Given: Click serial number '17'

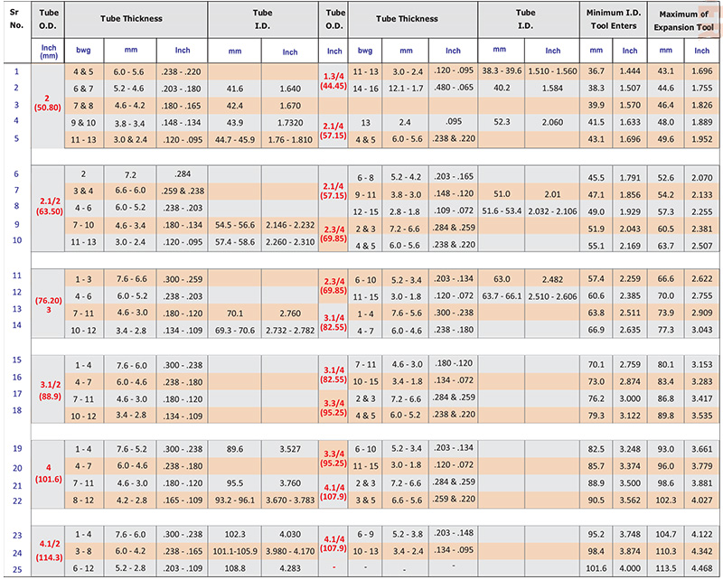Looking at the screenshot, I should (17, 394).
